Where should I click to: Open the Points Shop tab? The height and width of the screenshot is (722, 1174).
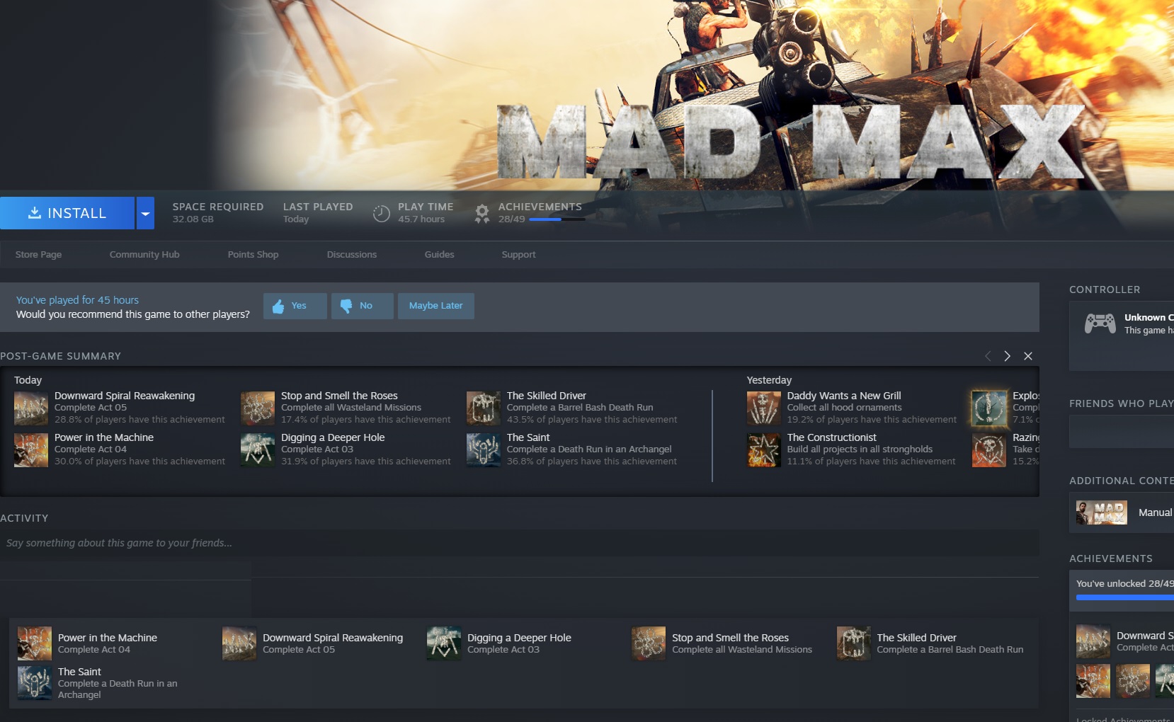tap(253, 254)
